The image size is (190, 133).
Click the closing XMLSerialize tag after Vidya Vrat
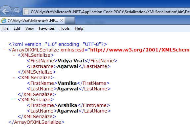coord(37,72)
